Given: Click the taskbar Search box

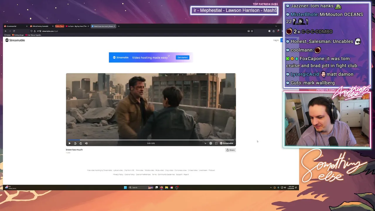Looking at the screenshot, I should (141, 188).
